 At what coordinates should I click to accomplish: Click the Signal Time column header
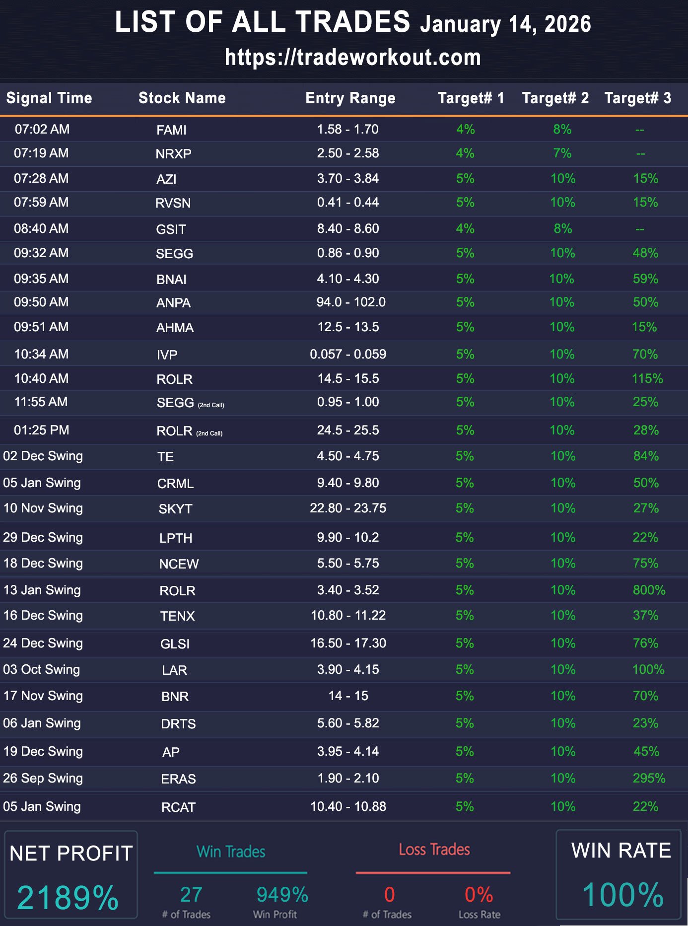[49, 98]
